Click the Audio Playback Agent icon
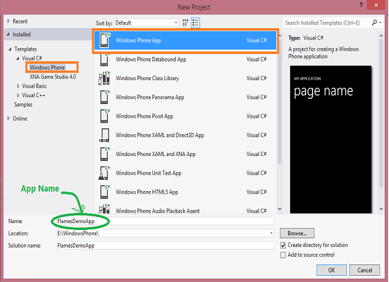The width and height of the screenshot is (389, 282). [104, 209]
